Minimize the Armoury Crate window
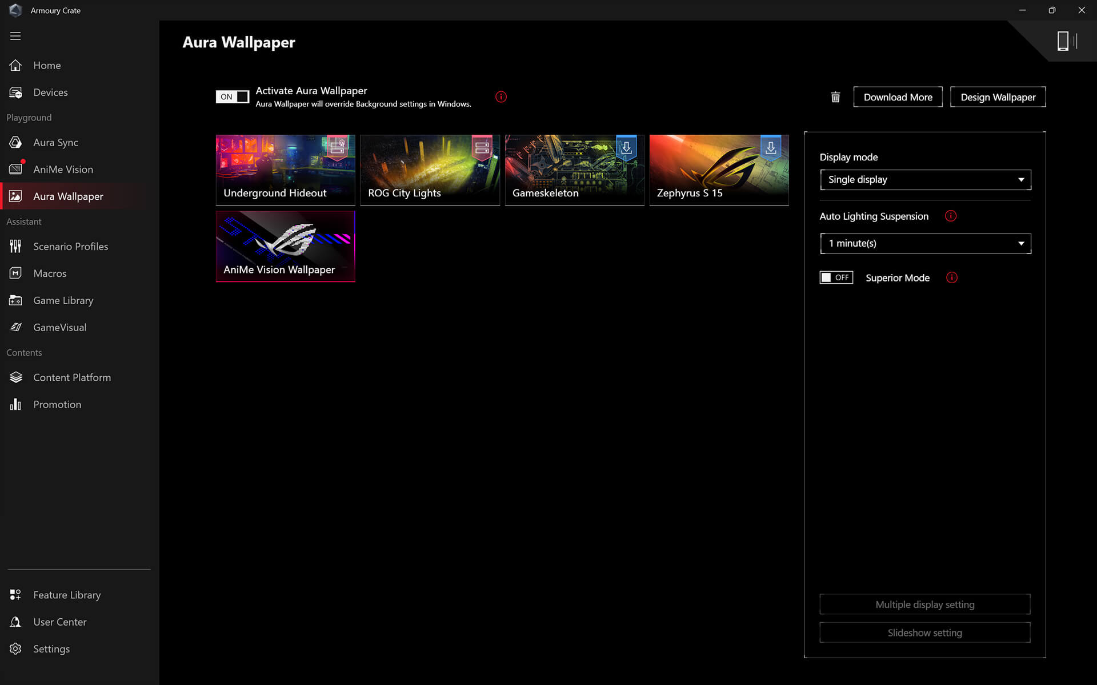1097x685 pixels. [1022, 10]
